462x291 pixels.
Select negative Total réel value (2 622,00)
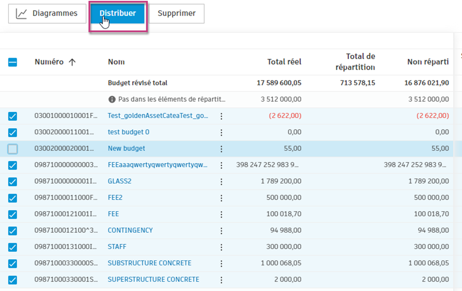point(285,115)
